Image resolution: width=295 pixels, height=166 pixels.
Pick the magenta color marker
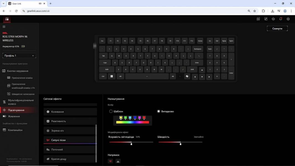click(139, 118)
